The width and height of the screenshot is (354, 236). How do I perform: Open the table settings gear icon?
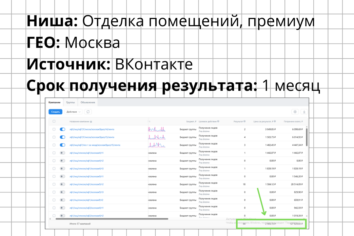coord(295,112)
